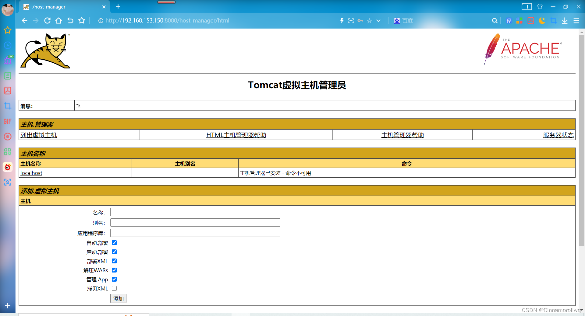This screenshot has height=316, width=585.
Task: Open the QR code scanner in the sidebar
Action: [x=8, y=152]
